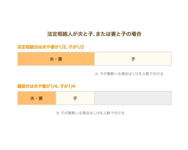Viewport: 188px width, 150px height.
Task: Click the title 法定相続人が夫と子、または妻と子の場合
Action: [x=94, y=34]
